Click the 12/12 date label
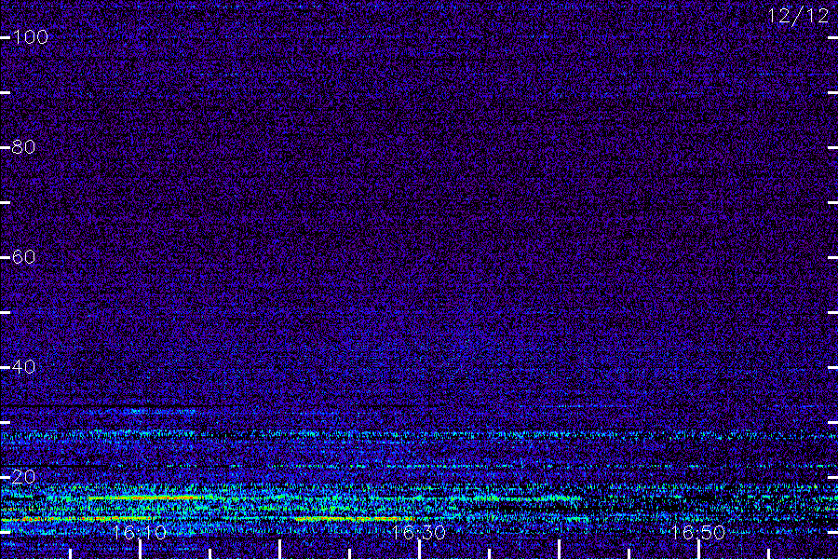The image size is (838, 559). 798,16
